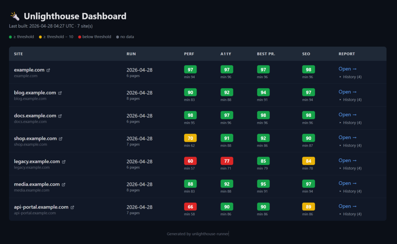Click the SEO column header

coord(306,54)
